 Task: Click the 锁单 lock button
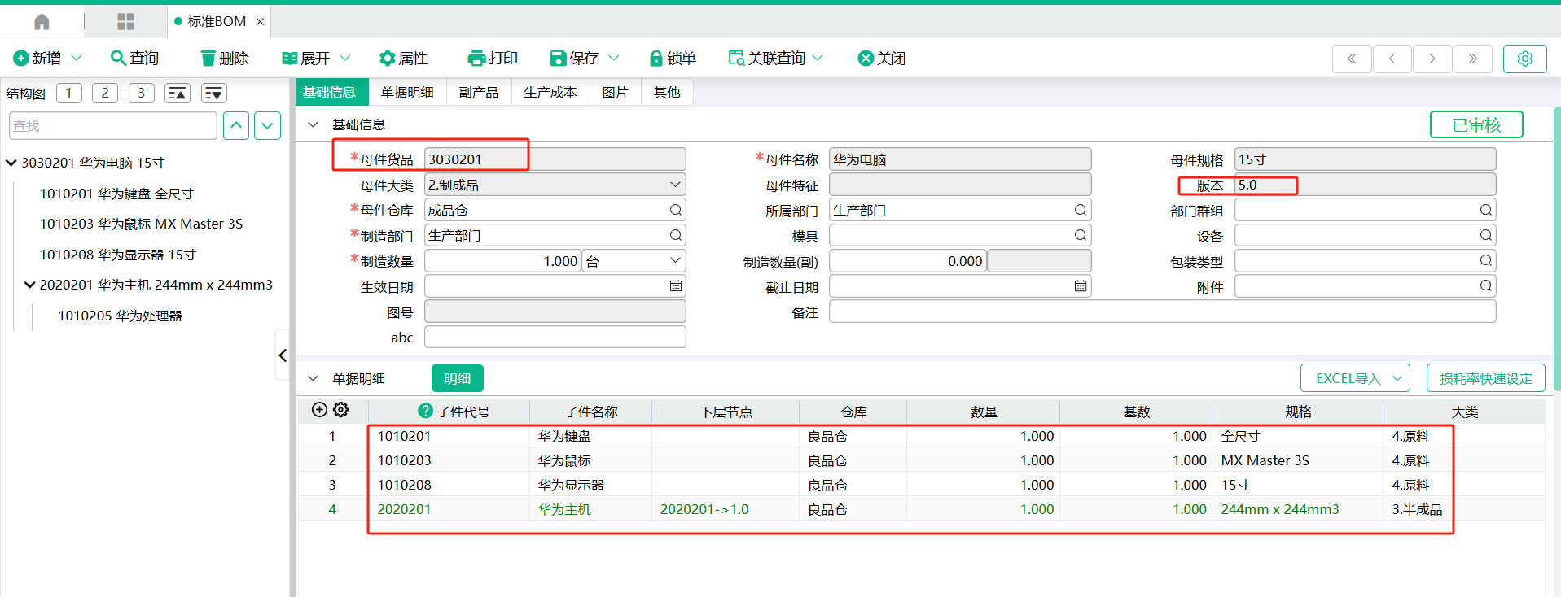click(x=673, y=58)
